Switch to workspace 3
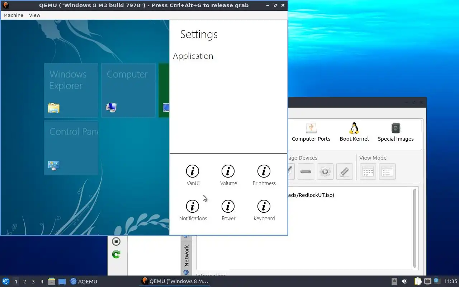The width and height of the screenshot is (459, 287). [33, 281]
